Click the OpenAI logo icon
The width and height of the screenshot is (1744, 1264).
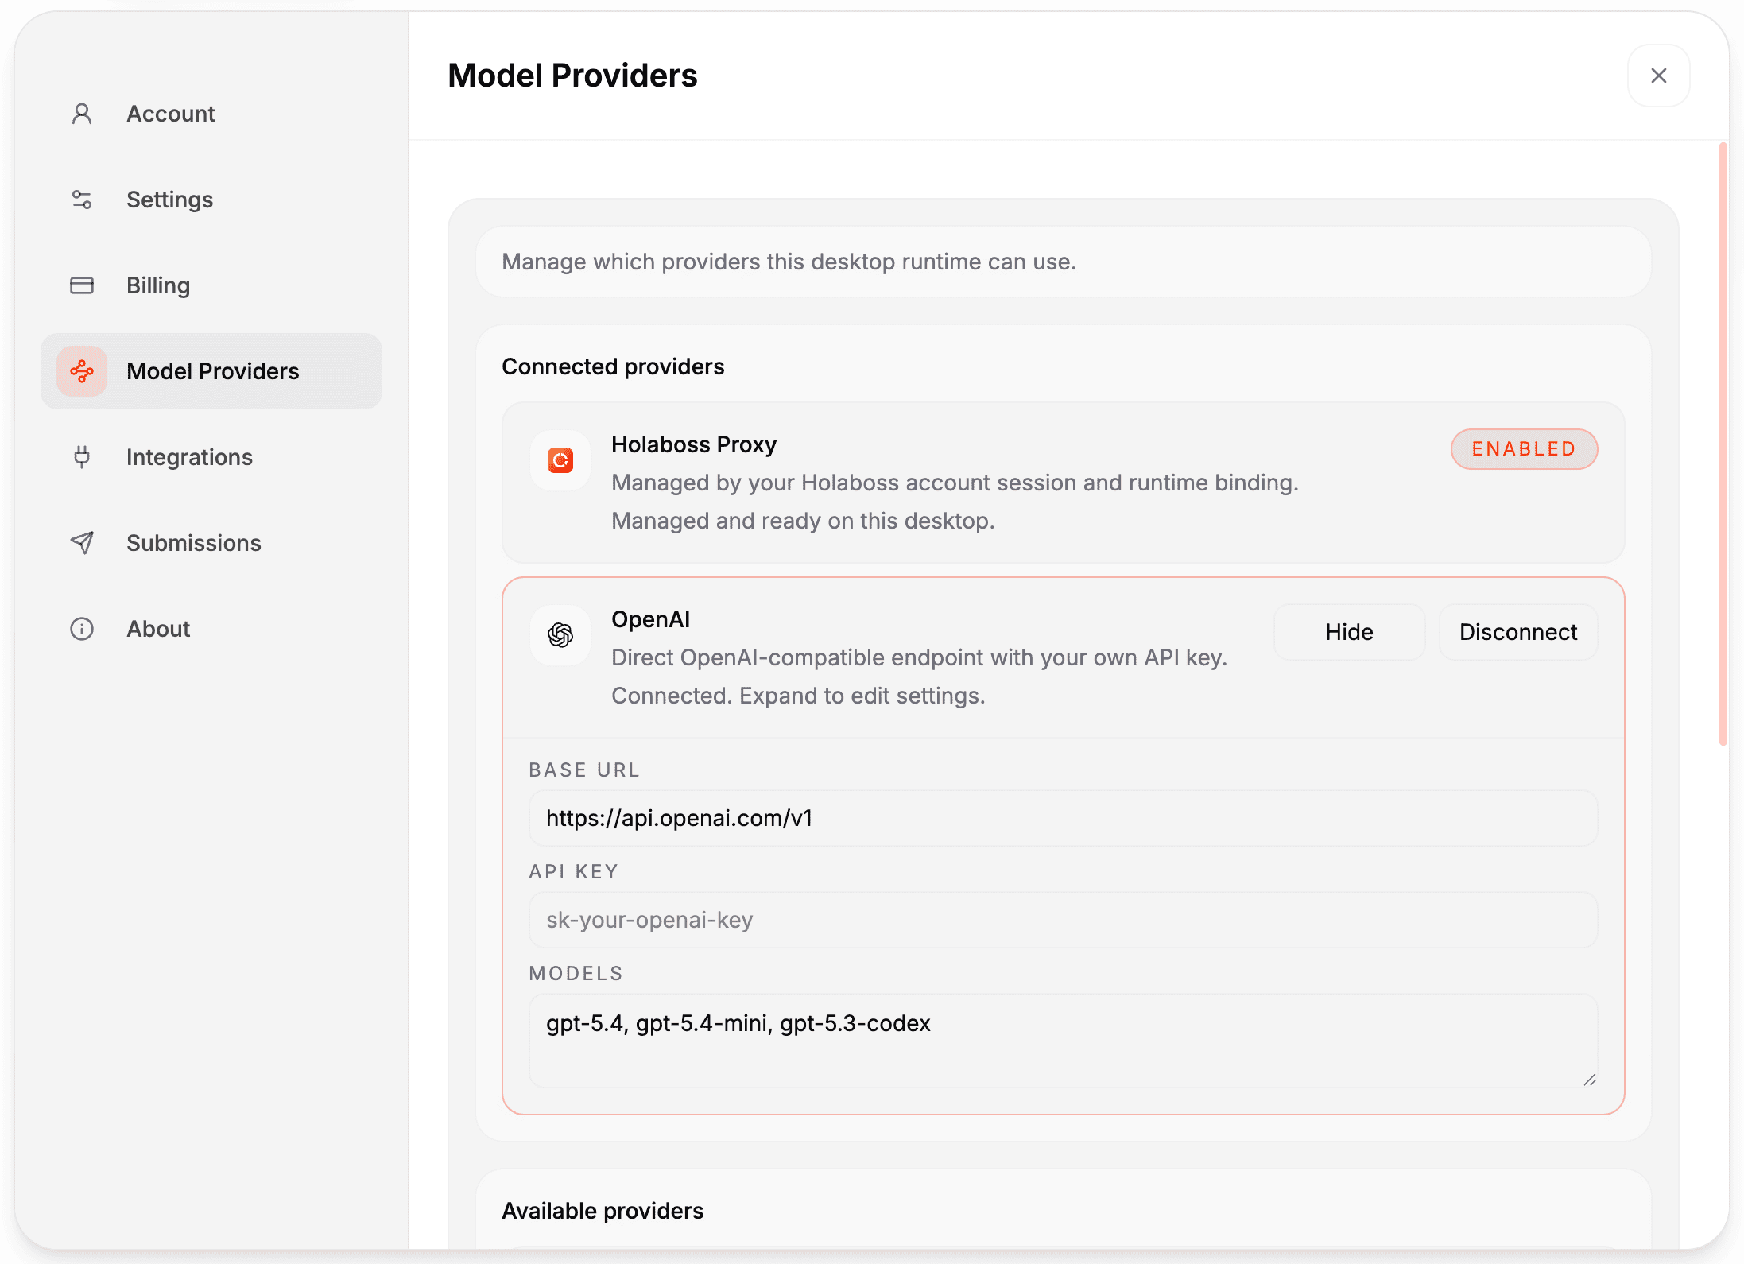pos(560,634)
